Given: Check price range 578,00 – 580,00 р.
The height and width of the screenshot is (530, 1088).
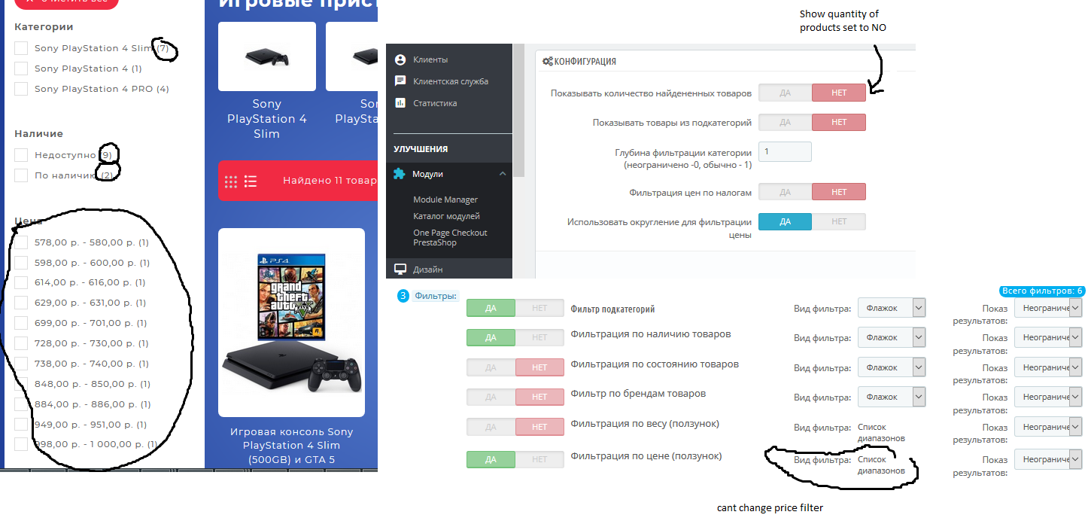Looking at the screenshot, I should click(x=21, y=242).
